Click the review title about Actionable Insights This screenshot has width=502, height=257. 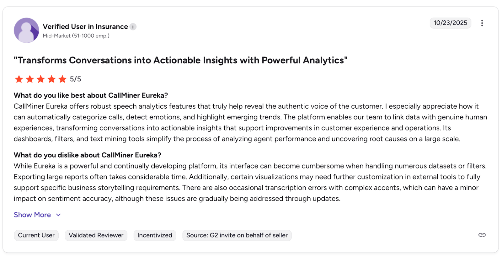181,60
